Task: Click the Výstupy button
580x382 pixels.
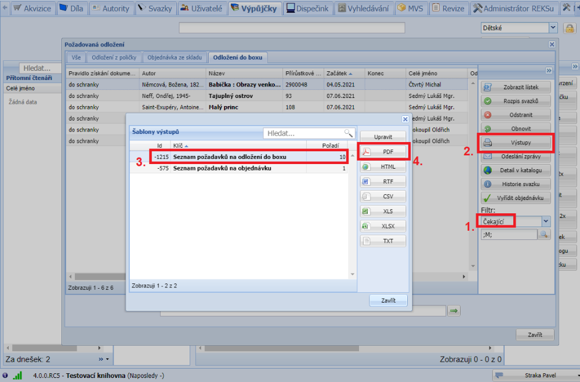Action: [x=516, y=142]
